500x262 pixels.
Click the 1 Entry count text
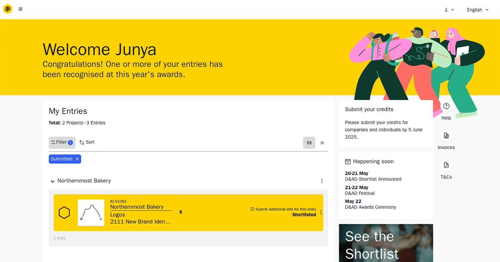(x=60, y=238)
